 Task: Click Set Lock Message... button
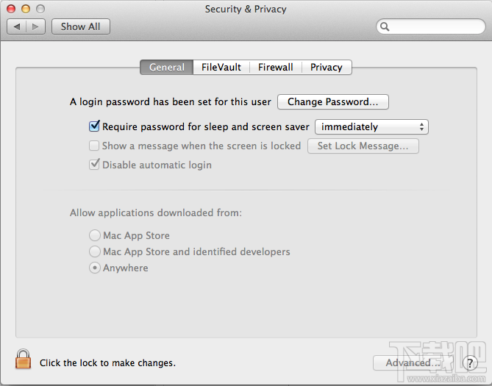click(363, 146)
